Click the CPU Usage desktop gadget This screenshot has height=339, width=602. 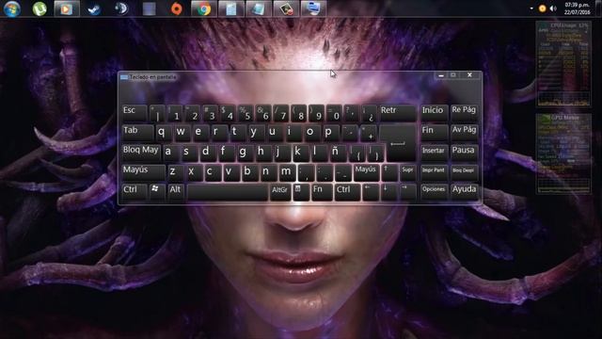click(x=562, y=64)
